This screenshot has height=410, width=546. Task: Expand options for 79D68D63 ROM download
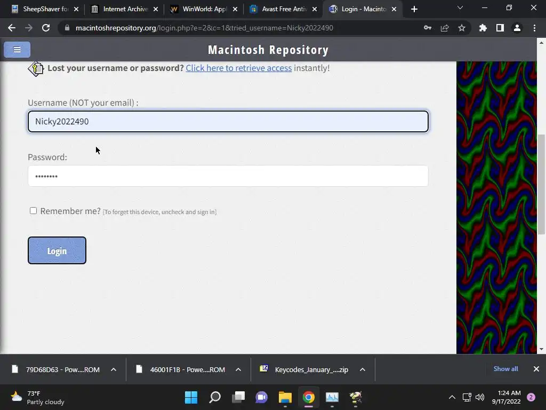coord(114,369)
